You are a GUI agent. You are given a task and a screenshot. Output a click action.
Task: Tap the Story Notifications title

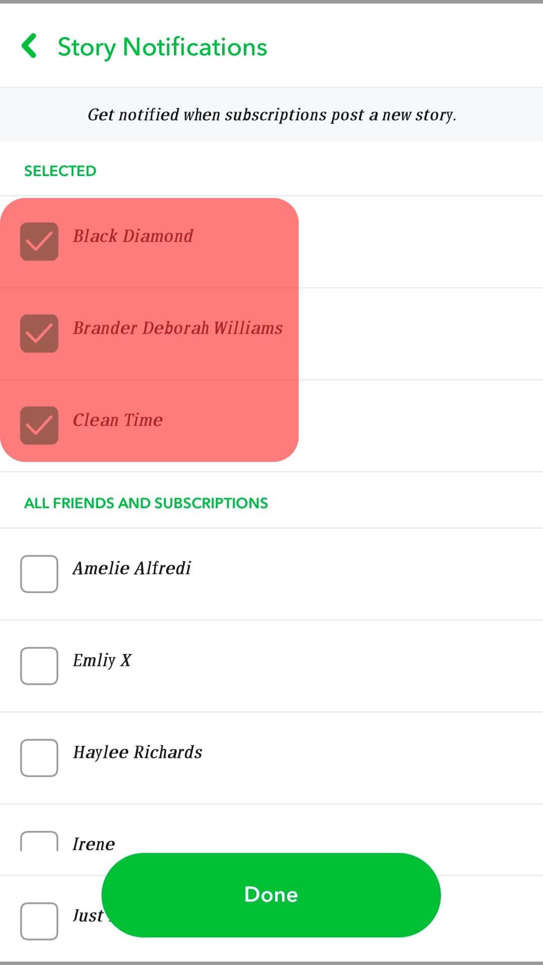pos(162,47)
